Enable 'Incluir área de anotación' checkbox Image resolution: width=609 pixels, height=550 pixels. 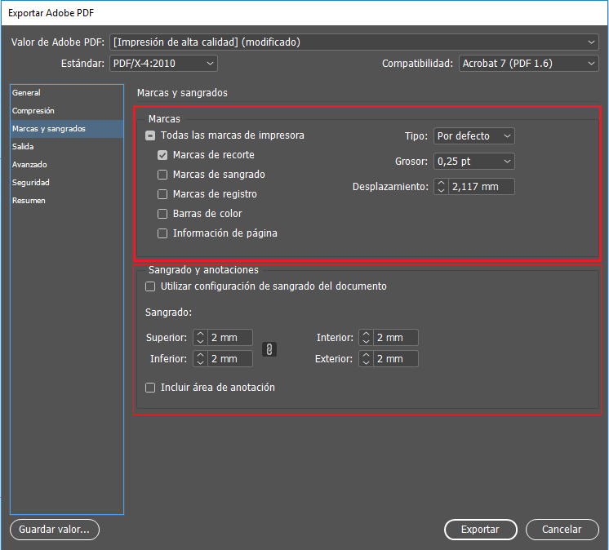click(x=150, y=388)
